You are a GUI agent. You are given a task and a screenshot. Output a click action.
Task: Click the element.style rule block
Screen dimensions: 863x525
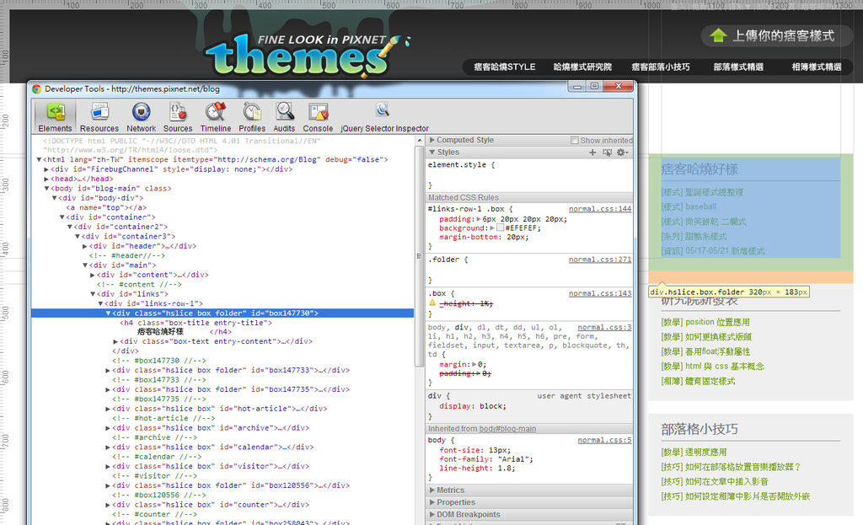coord(529,174)
